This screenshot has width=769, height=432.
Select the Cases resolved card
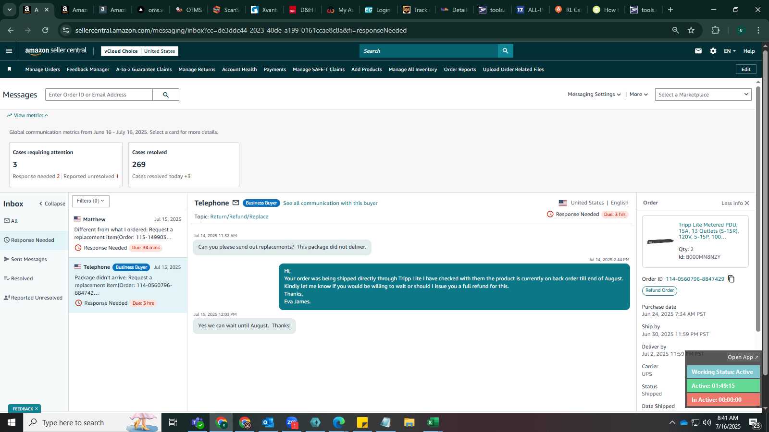point(184,165)
